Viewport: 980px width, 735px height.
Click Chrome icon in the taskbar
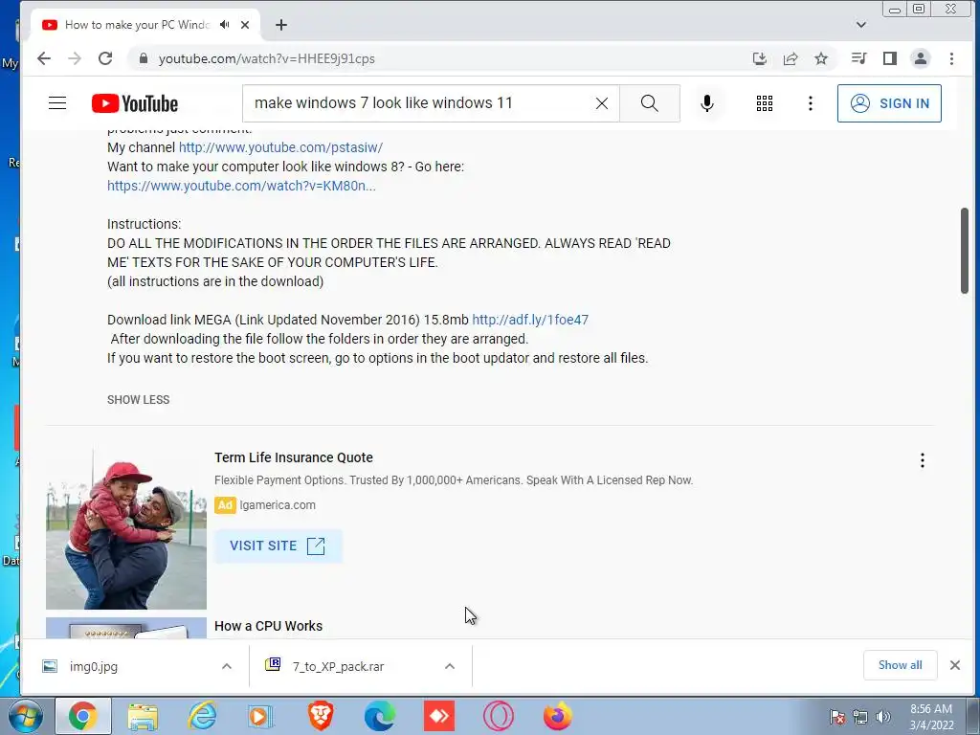(x=83, y=716)
